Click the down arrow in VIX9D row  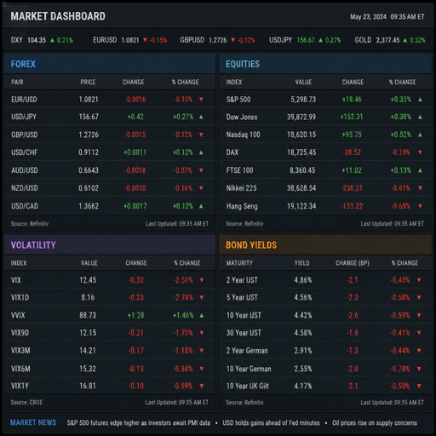coord(202,333)
